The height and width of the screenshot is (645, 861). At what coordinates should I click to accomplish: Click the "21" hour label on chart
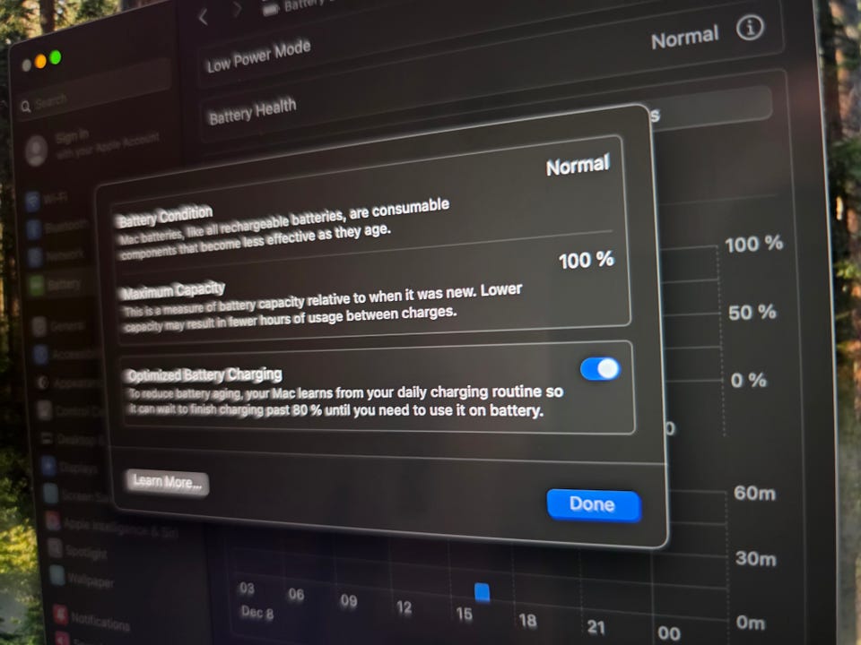pyautogui.click(x=596, y=627)
